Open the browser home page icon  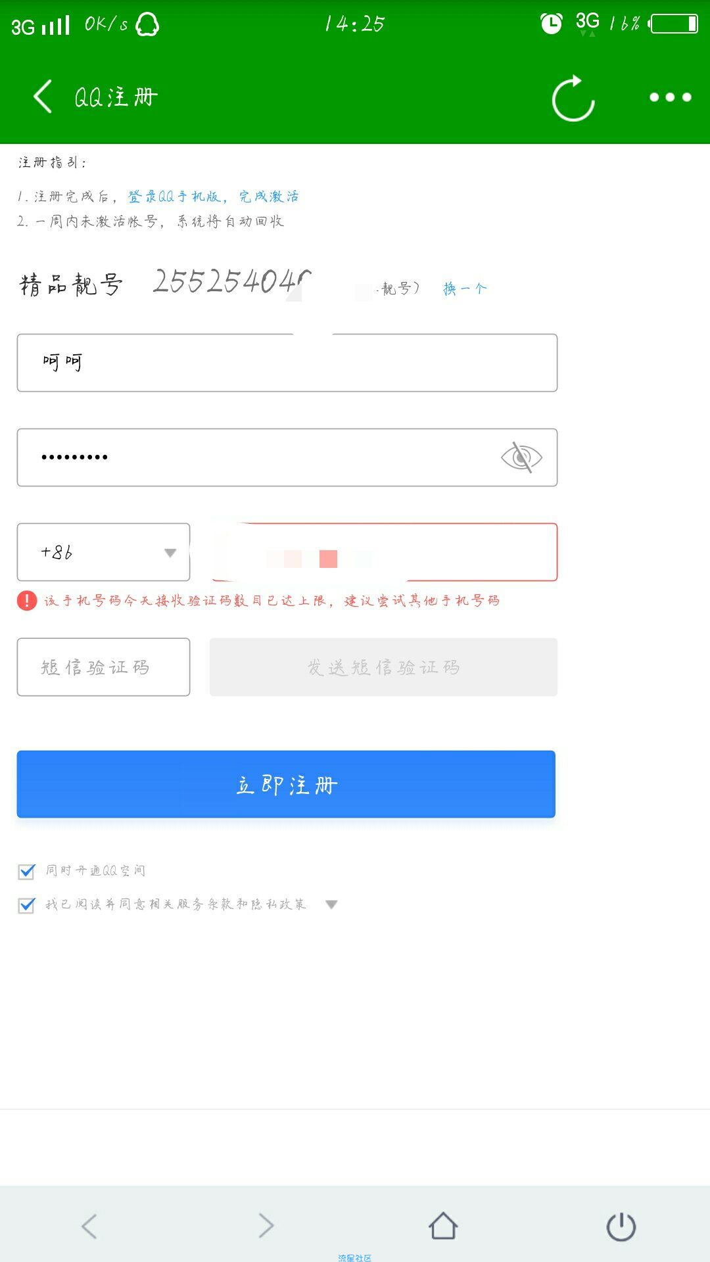coord(443,1226)
